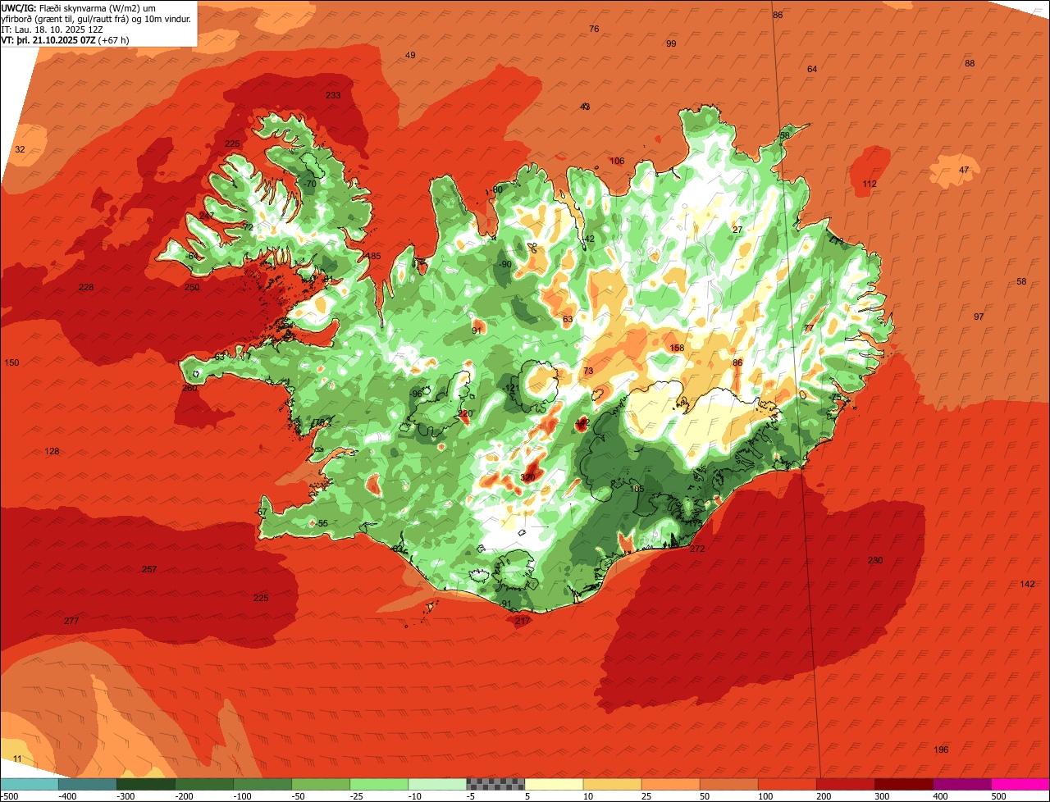Select the value 230 southeast of Iceland
This screenshot has height=802, width=1050.
pyautogui.click(x=875, y=560)
